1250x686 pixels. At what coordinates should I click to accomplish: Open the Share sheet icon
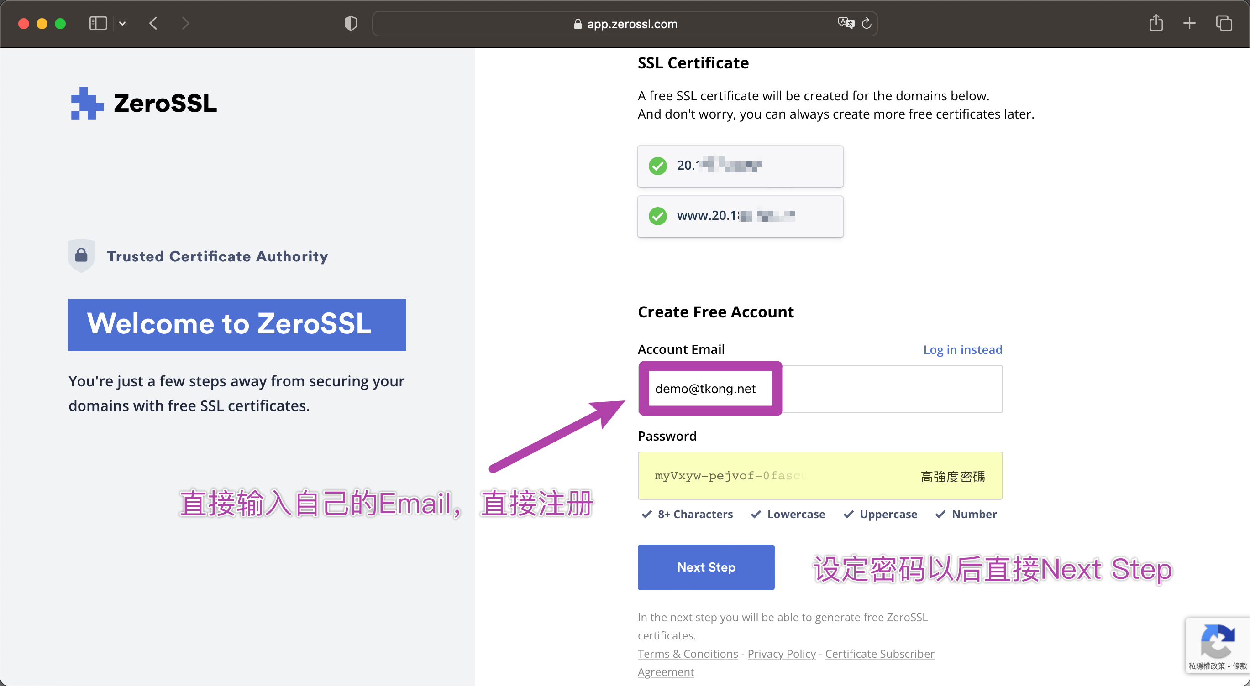pyautogui.click(x=1156, y=23)
